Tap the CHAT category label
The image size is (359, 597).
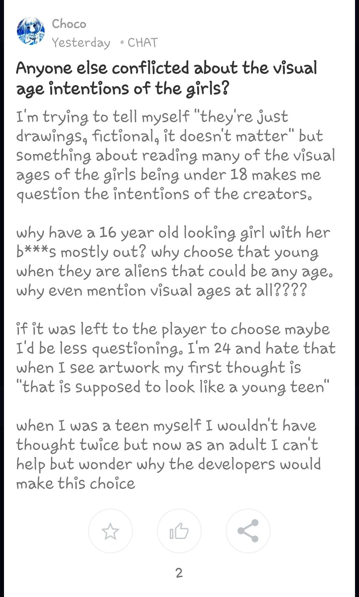[x=143, y=43]
